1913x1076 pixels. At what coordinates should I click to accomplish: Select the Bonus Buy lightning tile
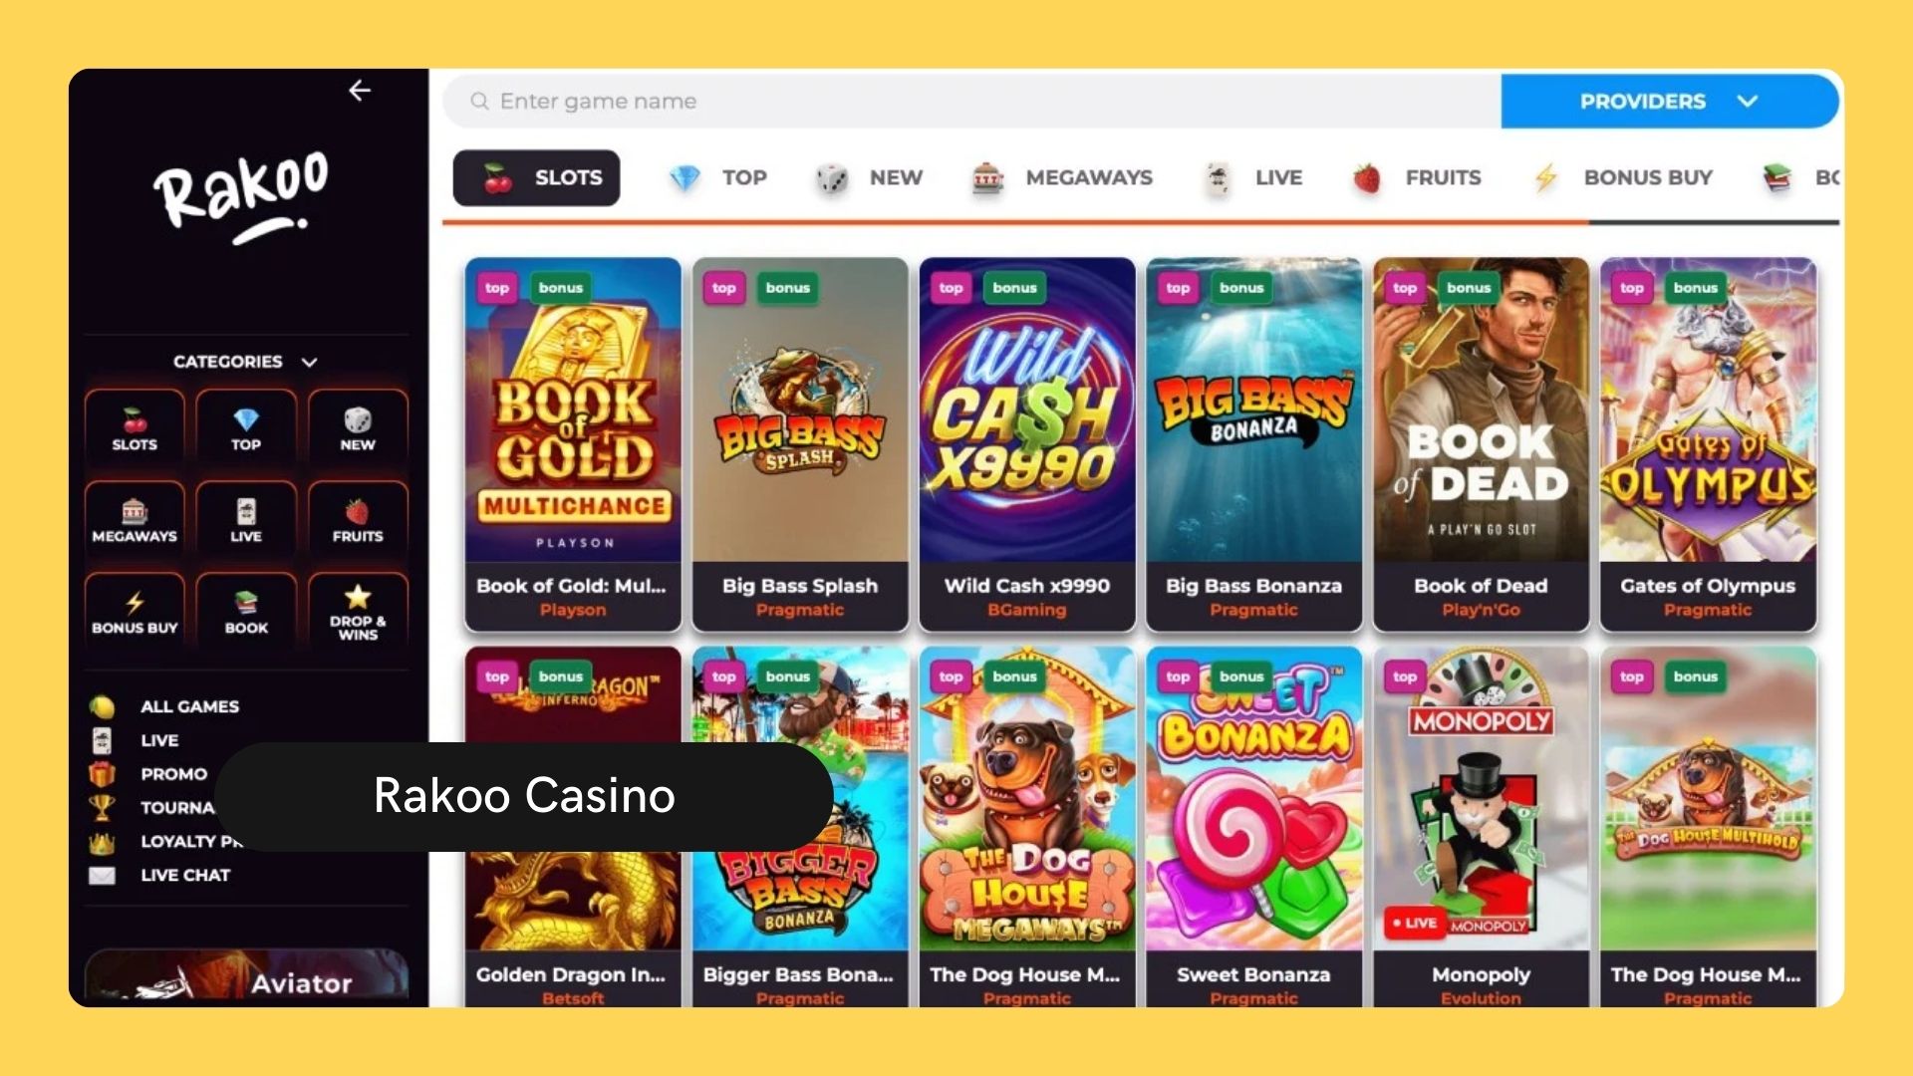click(x=135, y=610)
